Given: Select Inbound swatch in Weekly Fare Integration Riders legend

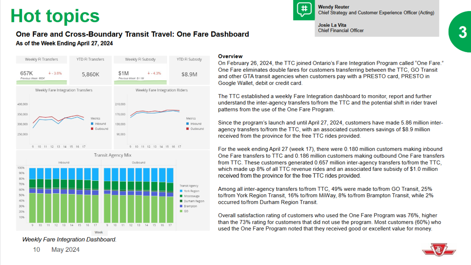Looking at the screenshot, I should tap(187, 124).
